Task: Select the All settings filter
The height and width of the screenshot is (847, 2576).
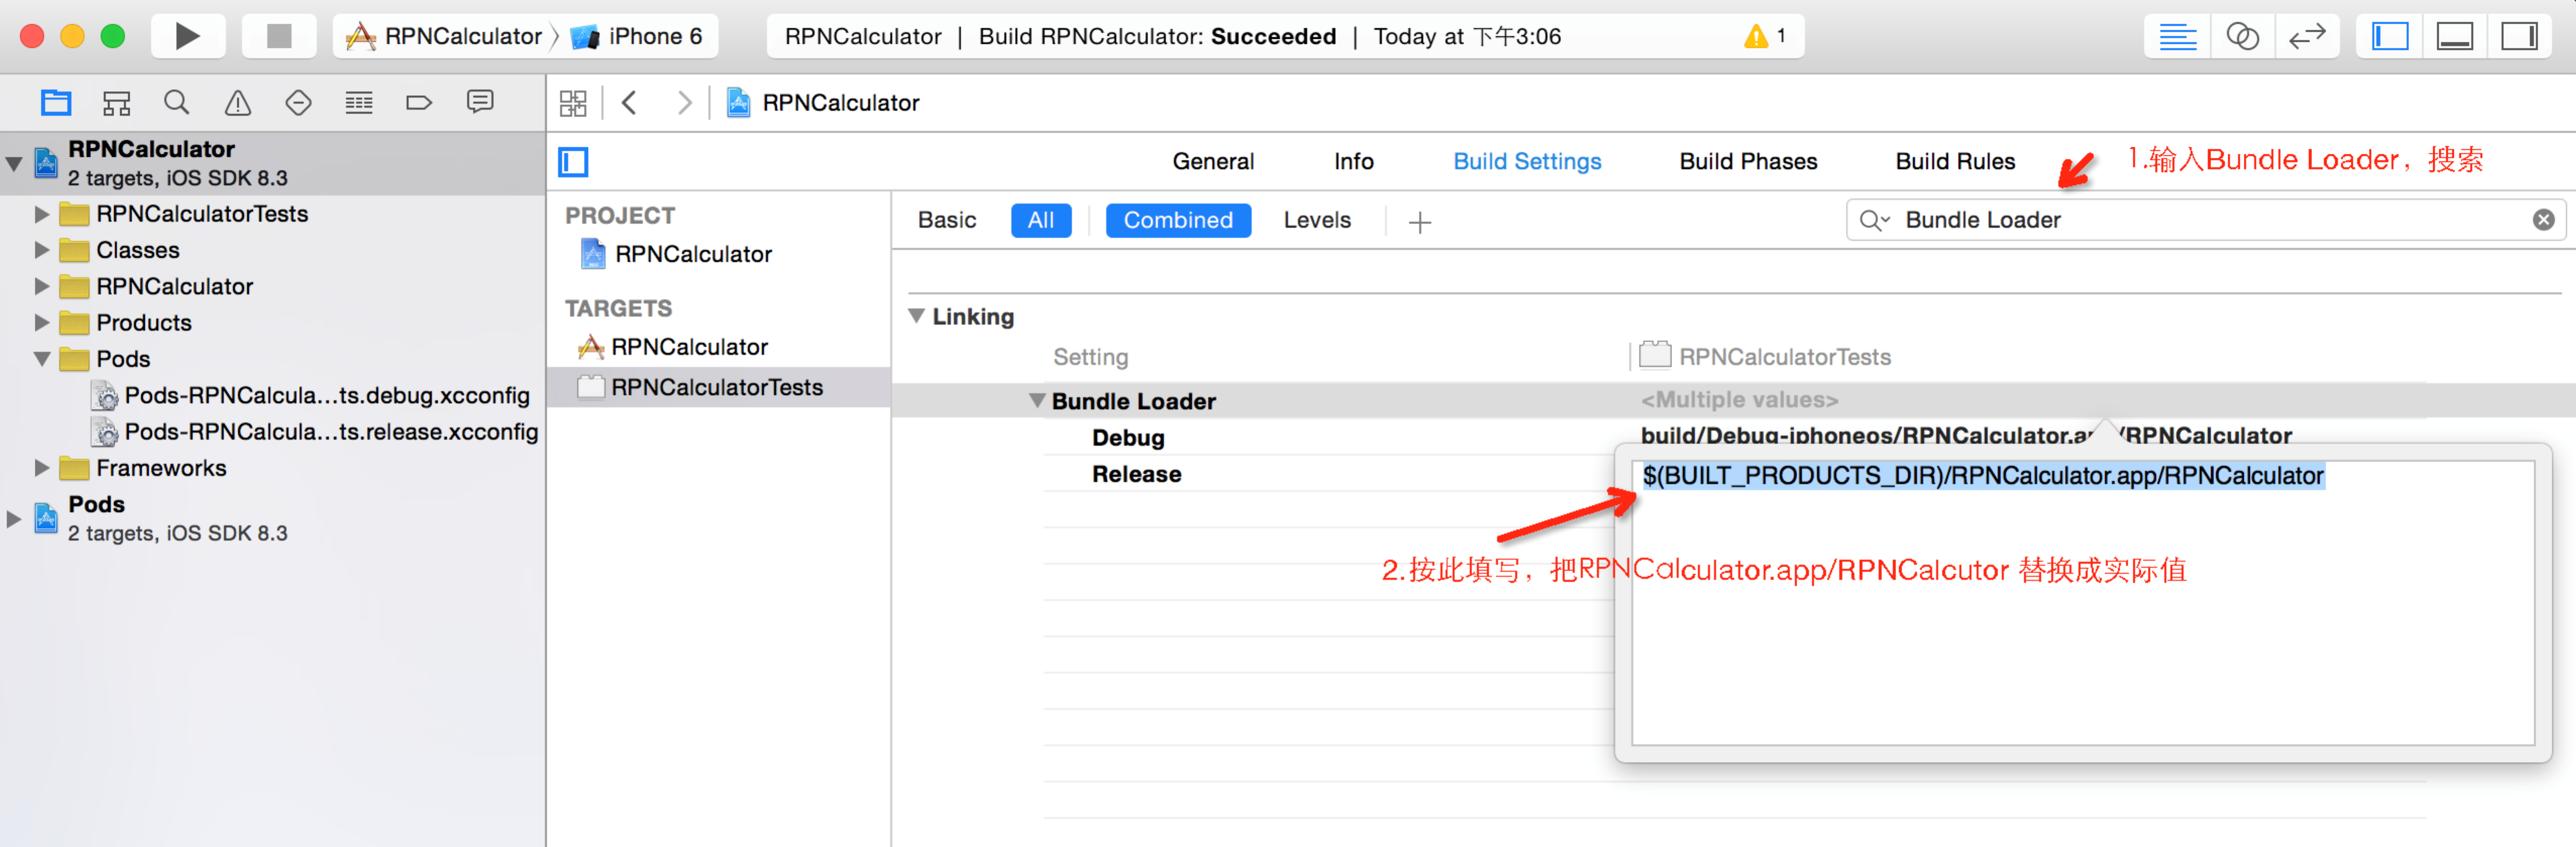Action: click(1041, 220)
